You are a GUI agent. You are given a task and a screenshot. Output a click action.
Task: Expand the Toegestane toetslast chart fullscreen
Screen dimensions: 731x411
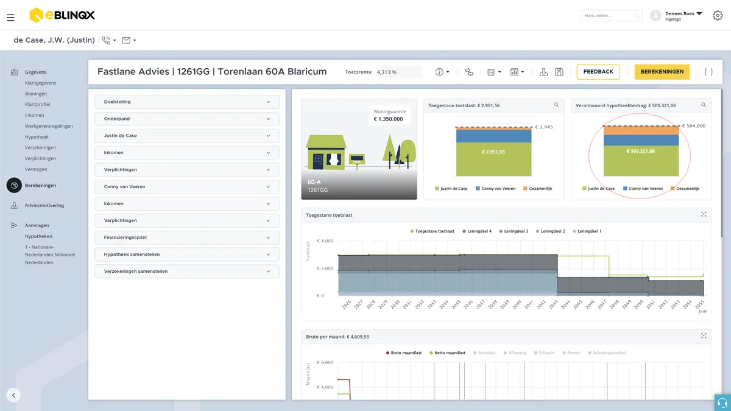704,214
